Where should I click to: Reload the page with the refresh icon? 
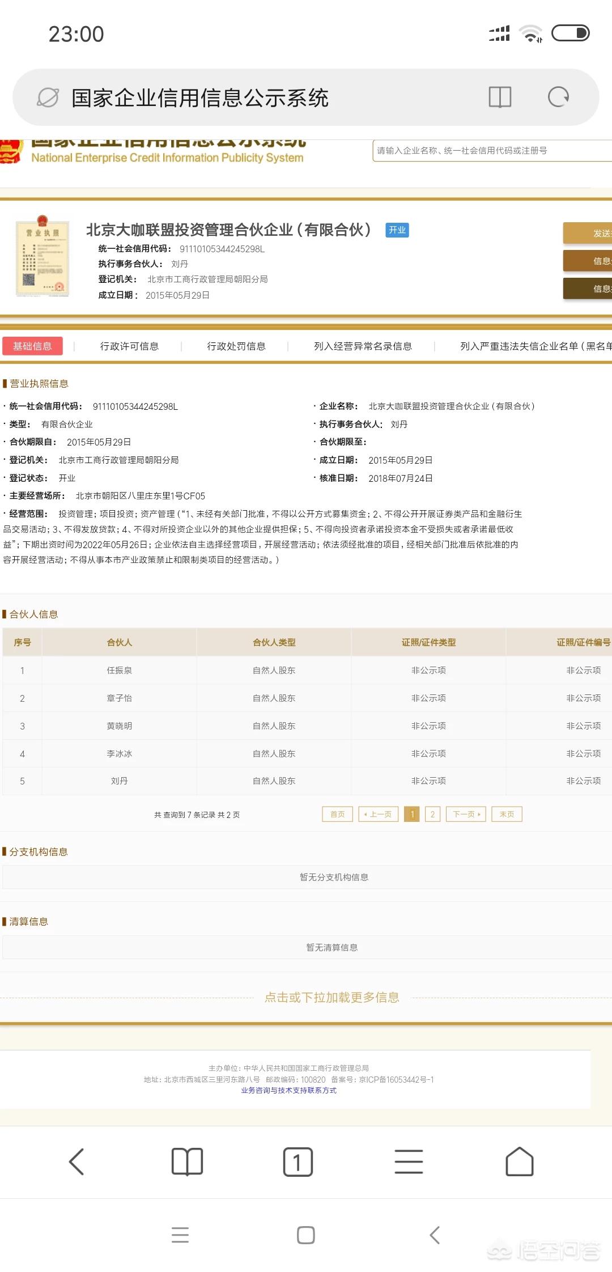coord(558,97)
